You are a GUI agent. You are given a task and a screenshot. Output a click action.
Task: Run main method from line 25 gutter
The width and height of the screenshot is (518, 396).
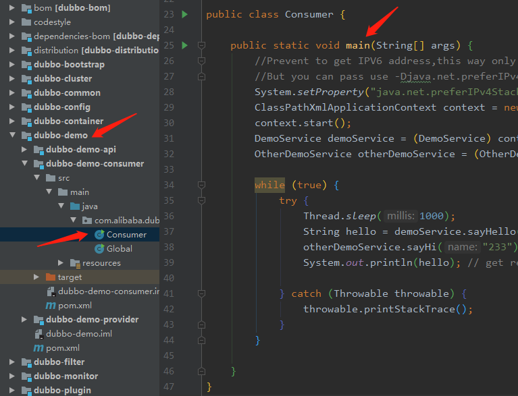click(185, 45)
